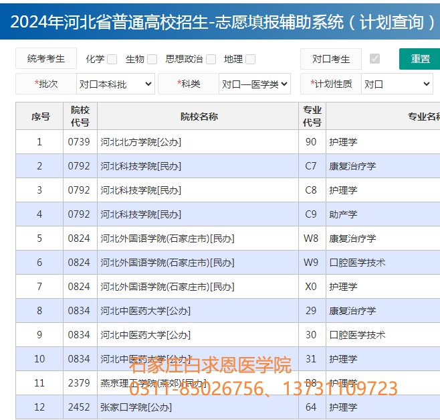Toggle the checkbox next to 对口考生

374,59
